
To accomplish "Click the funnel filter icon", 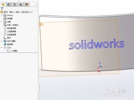I will pos(2,9).
